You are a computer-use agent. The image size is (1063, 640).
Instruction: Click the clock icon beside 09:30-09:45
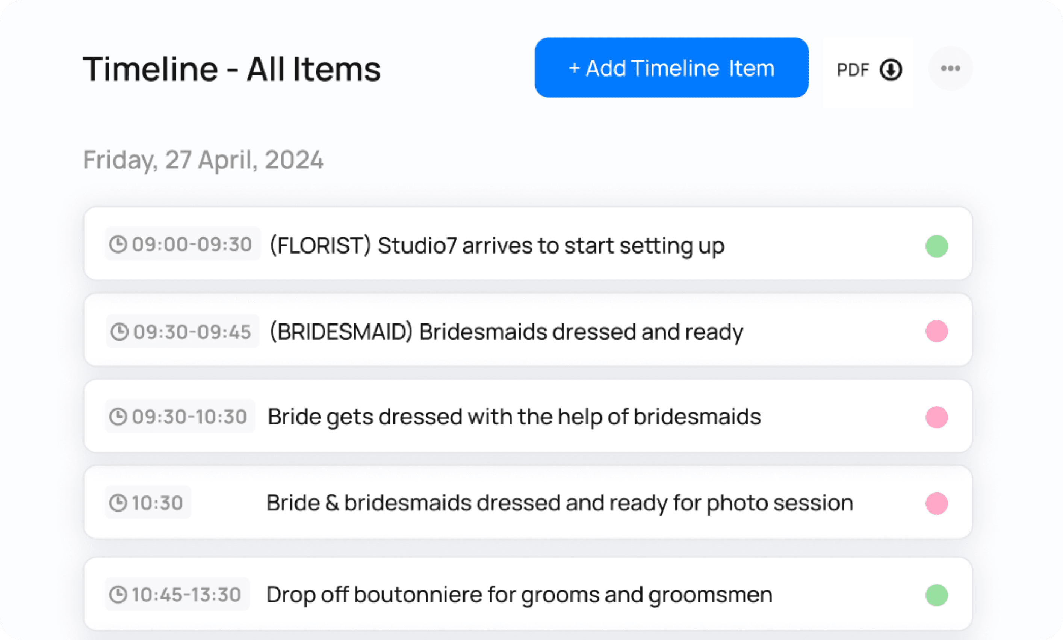point(119,331)
